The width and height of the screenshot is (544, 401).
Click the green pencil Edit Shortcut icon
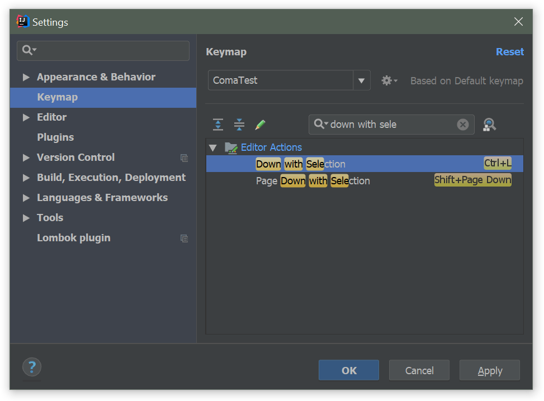pos(260,125)
